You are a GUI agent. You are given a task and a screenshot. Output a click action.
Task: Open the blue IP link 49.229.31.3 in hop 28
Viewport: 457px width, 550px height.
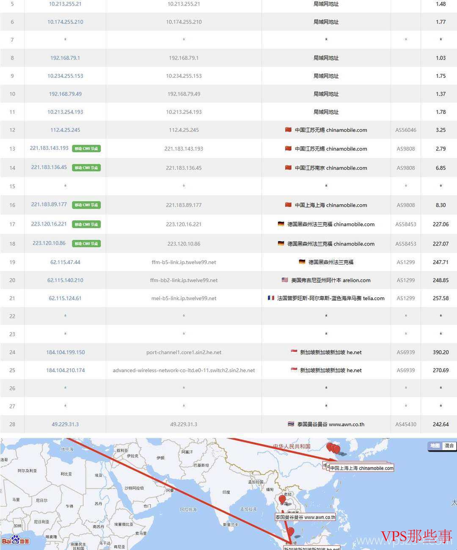click(x=65, y=424)
